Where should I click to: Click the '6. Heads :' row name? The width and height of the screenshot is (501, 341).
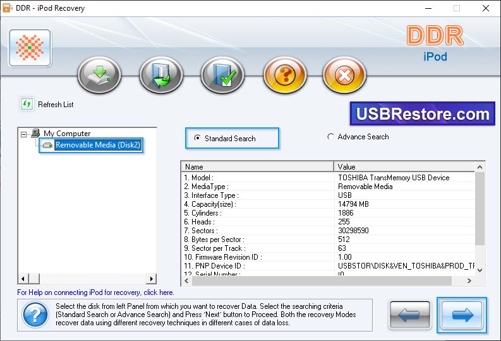click(200, 222)
